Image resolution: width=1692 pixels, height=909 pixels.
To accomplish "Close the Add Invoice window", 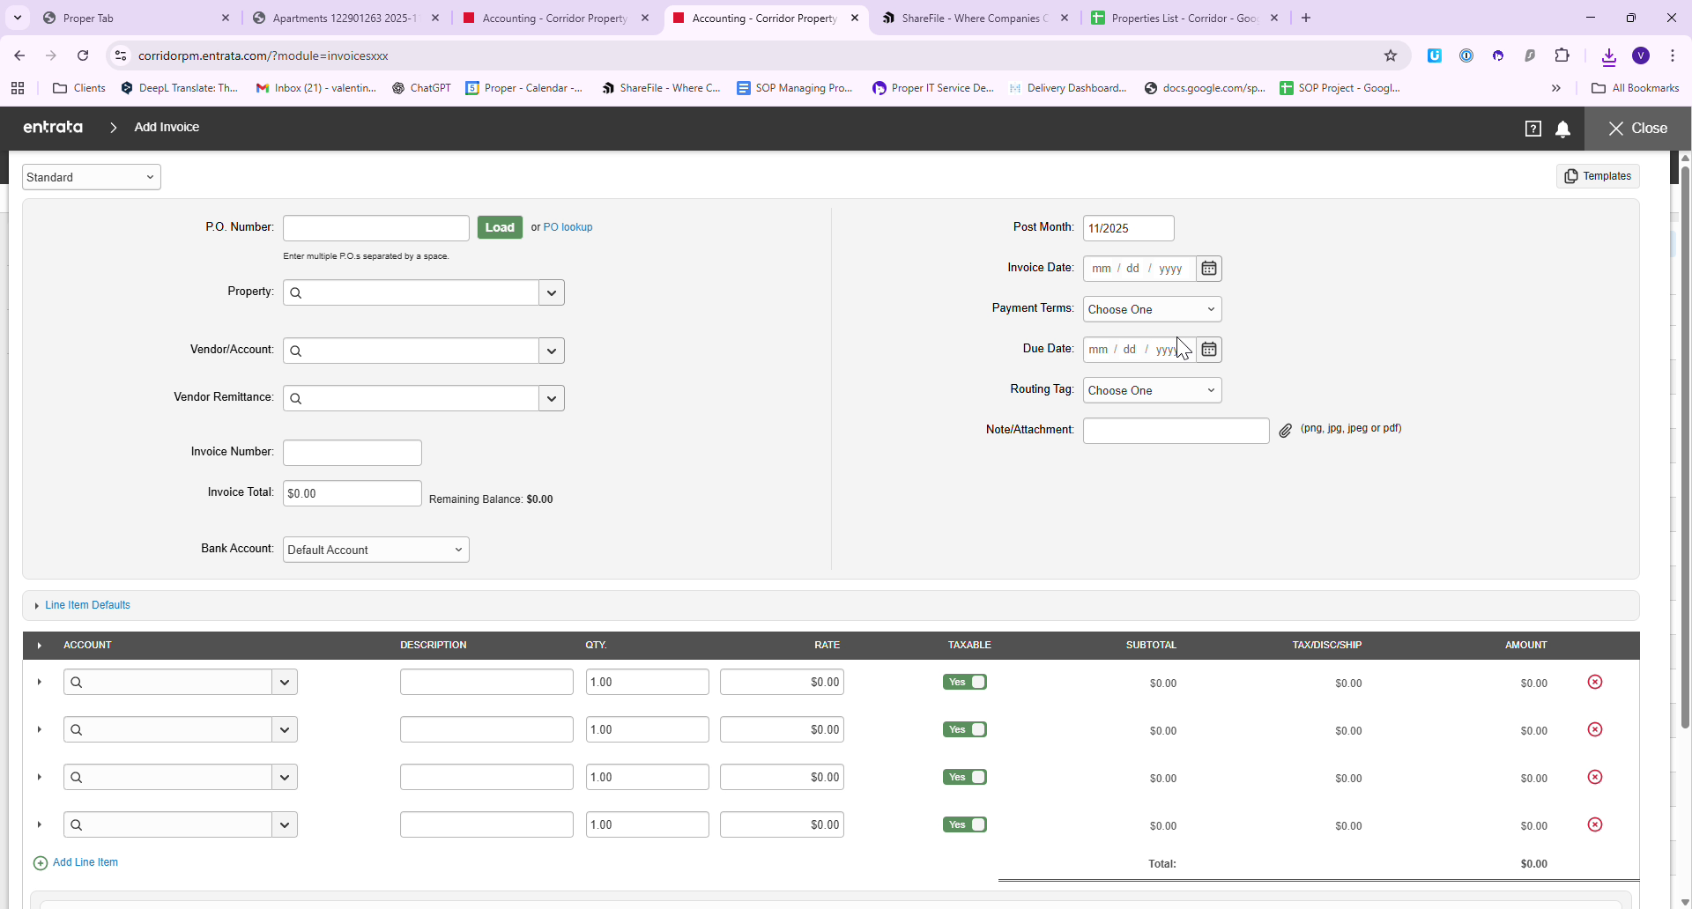I will coord(1637,129).
